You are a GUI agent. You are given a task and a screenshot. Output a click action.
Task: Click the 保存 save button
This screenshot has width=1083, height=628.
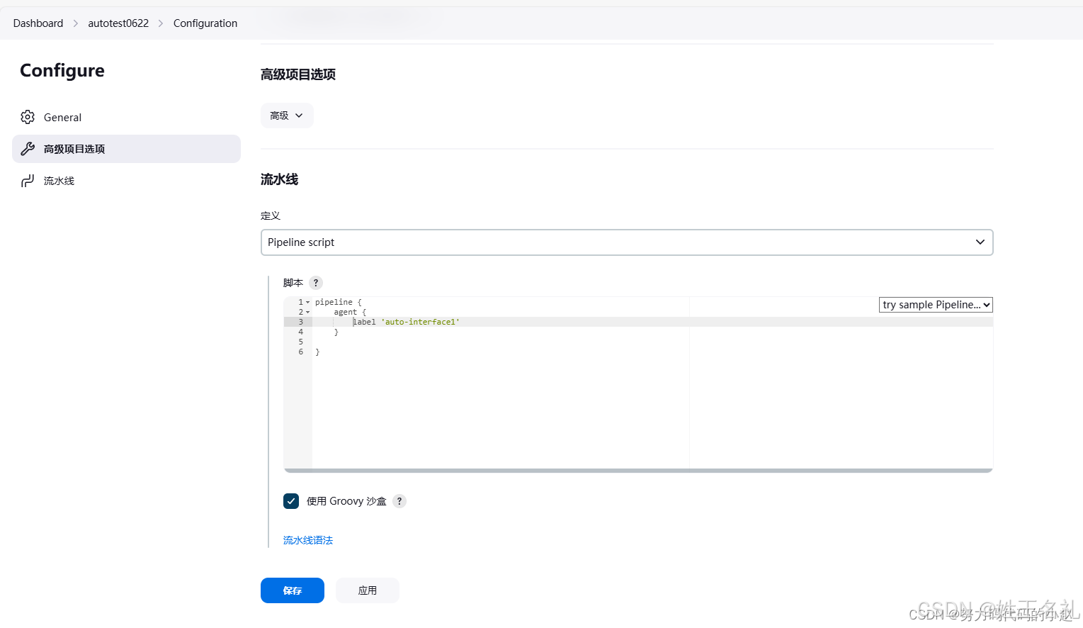pos(293,590)
